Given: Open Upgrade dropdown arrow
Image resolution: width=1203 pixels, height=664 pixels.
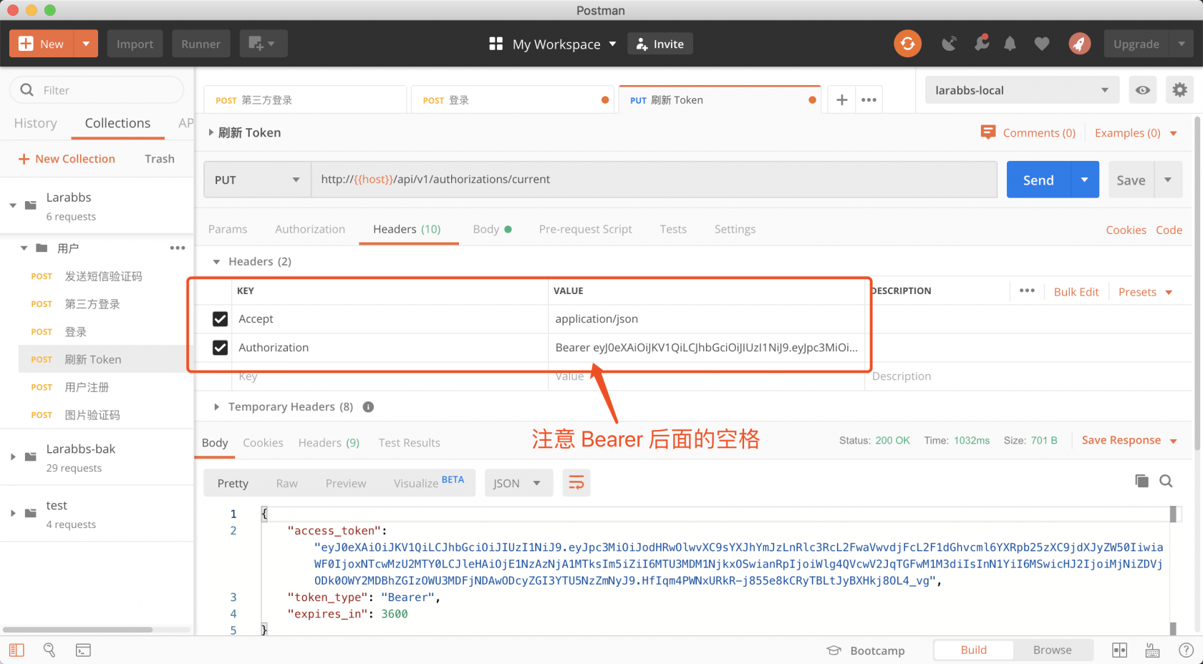Looking at the screenshot, I should point(1182,44).
